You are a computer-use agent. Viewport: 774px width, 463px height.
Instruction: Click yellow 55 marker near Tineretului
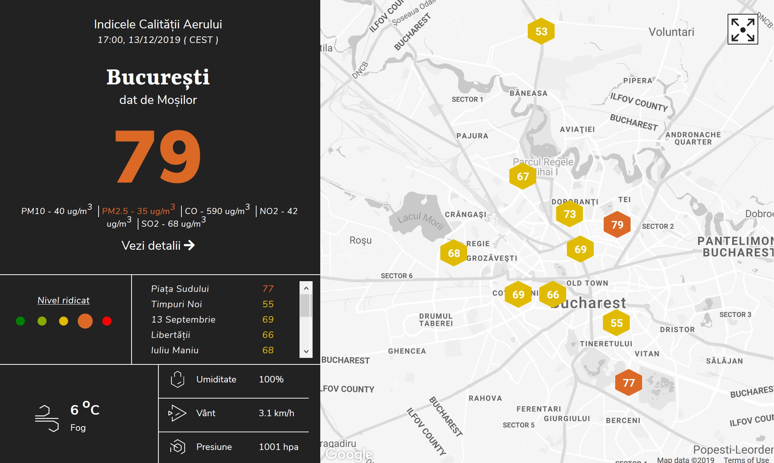pos(616,323)
